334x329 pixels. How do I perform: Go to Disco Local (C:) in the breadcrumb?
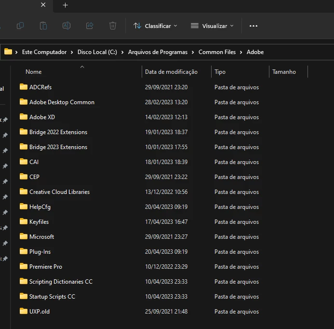pyautogui.click(x=97, y=52)
